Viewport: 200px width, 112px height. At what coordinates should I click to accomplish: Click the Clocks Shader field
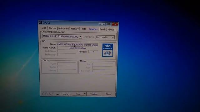[67, 67]
